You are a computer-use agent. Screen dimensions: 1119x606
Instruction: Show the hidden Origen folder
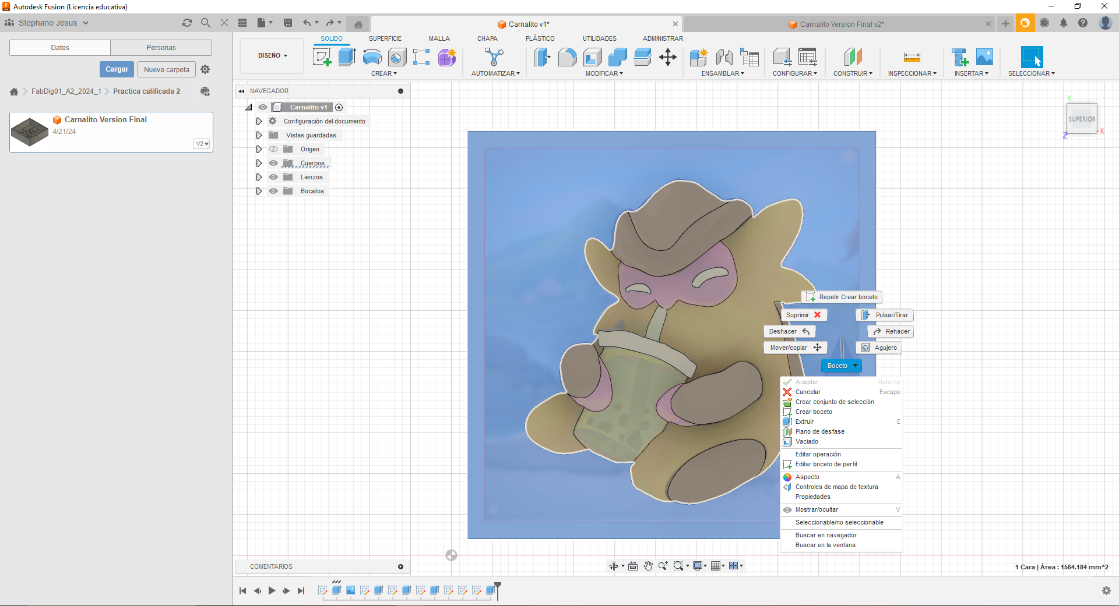click(273, 149)
